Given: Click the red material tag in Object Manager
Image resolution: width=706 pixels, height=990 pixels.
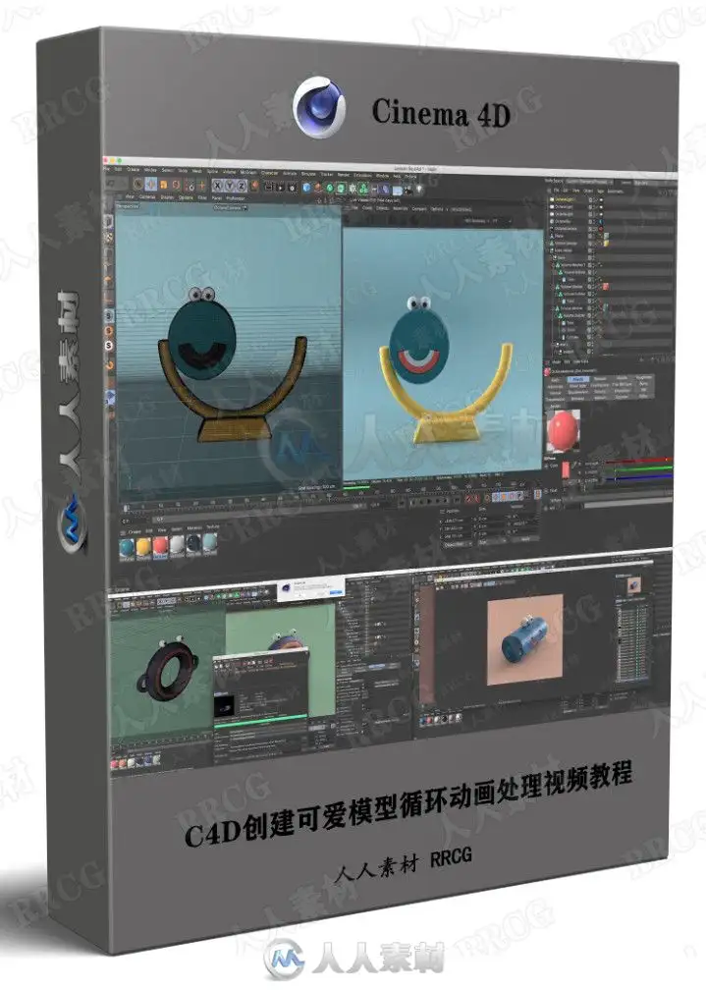Looking at the screenshot, I should click(x=606, y=287).
